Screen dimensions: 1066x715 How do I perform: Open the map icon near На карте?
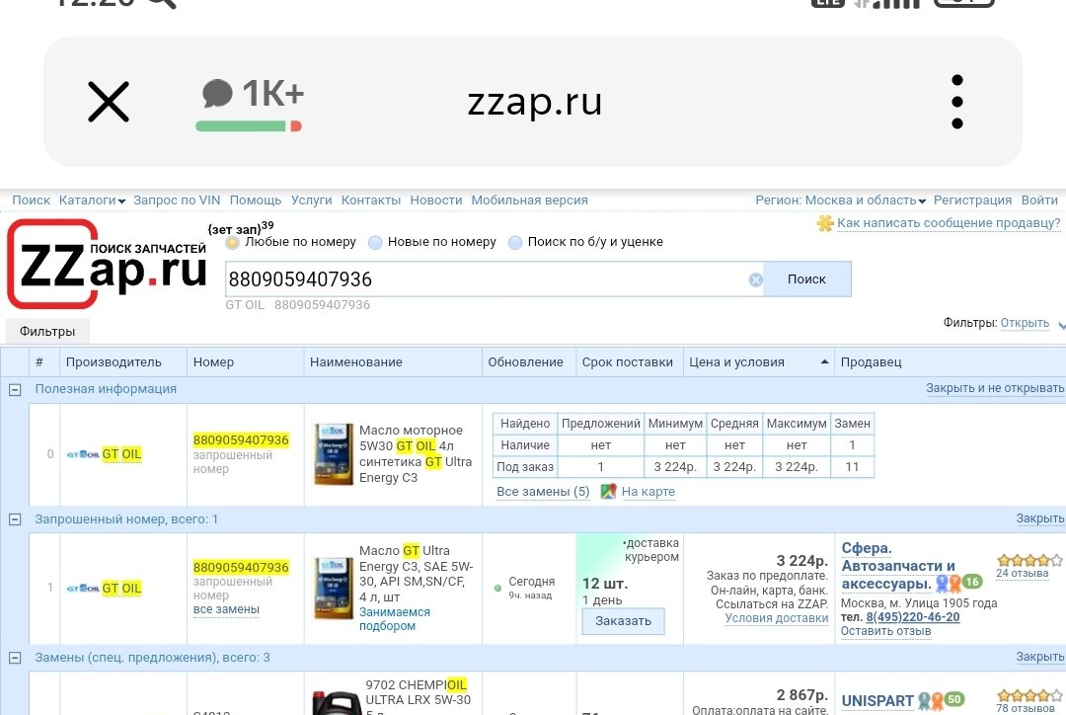[608, 491]
